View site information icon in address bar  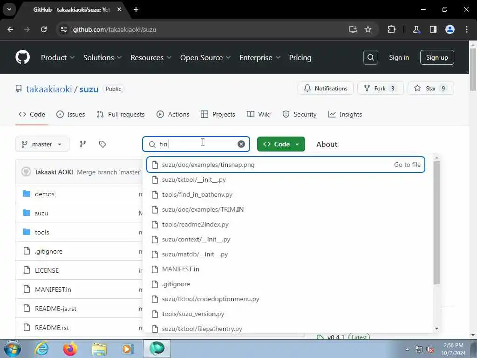[63, 29]
